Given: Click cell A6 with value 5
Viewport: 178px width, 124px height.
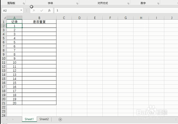Looking at the screenshot, I should tap(15, 42).
